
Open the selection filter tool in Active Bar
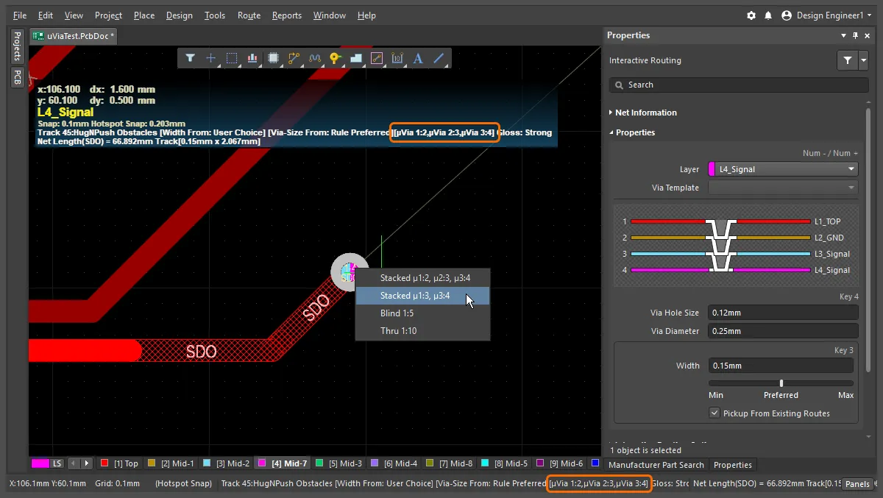pyautogui.click(x=190, y=58)
